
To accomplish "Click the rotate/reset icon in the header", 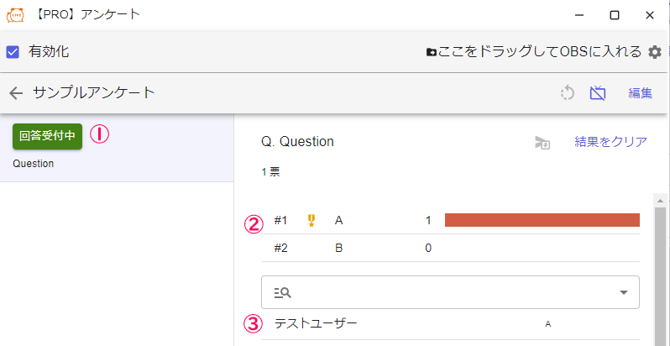I will point(568,93).
